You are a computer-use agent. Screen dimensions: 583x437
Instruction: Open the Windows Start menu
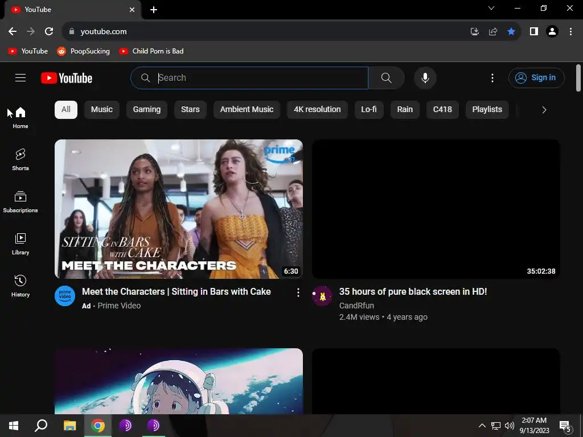(x=14, y=426)
